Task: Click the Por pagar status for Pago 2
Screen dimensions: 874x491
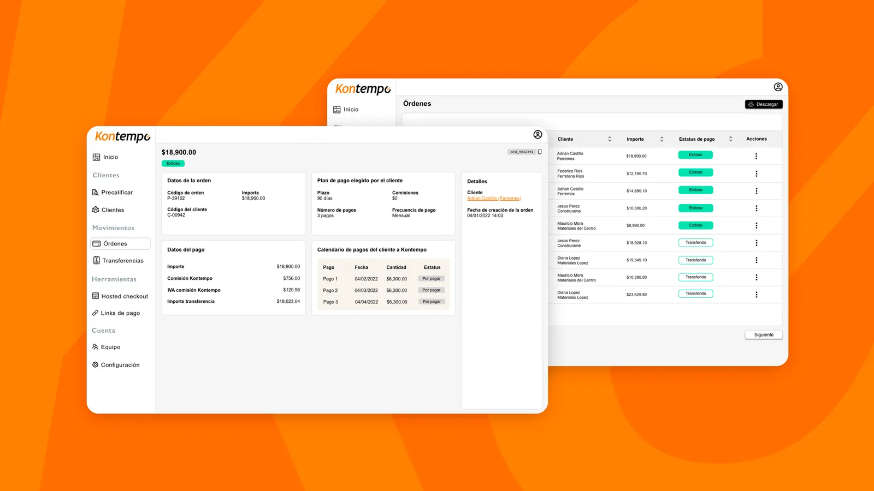Action: pyautogui.click(x=432, y=290)
